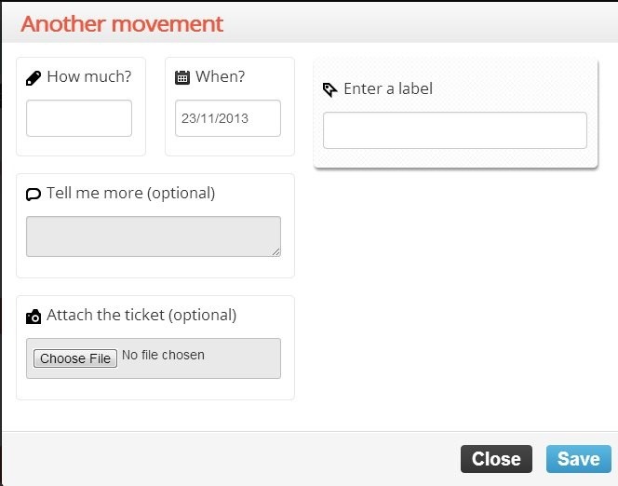Click the When? label text
Screen dimensions: 618x486
pos(221,77)
